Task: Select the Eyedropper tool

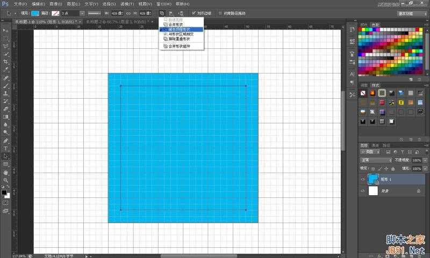Action: tap(5, 70)
